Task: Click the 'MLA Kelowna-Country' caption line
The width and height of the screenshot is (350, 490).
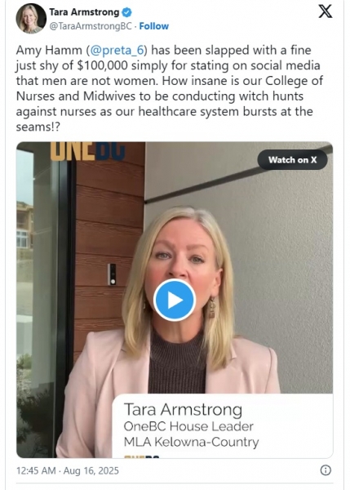Action: 191,442
